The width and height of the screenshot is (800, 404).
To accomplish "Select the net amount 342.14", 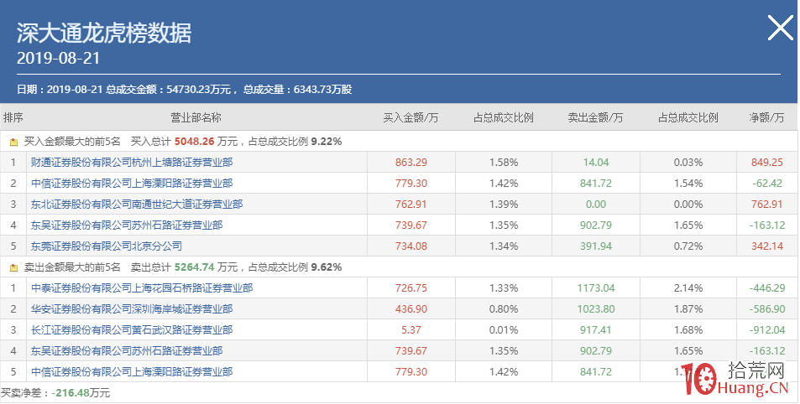I will [766, 246].
